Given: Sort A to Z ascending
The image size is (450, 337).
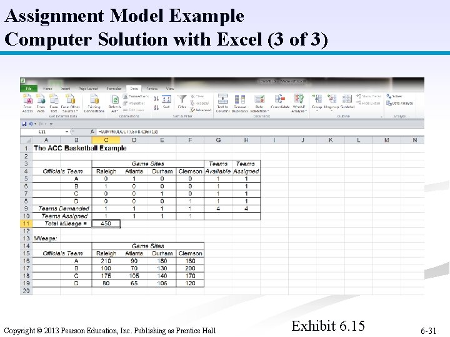Looking at the screenshot, I should [x=156, y=99].
